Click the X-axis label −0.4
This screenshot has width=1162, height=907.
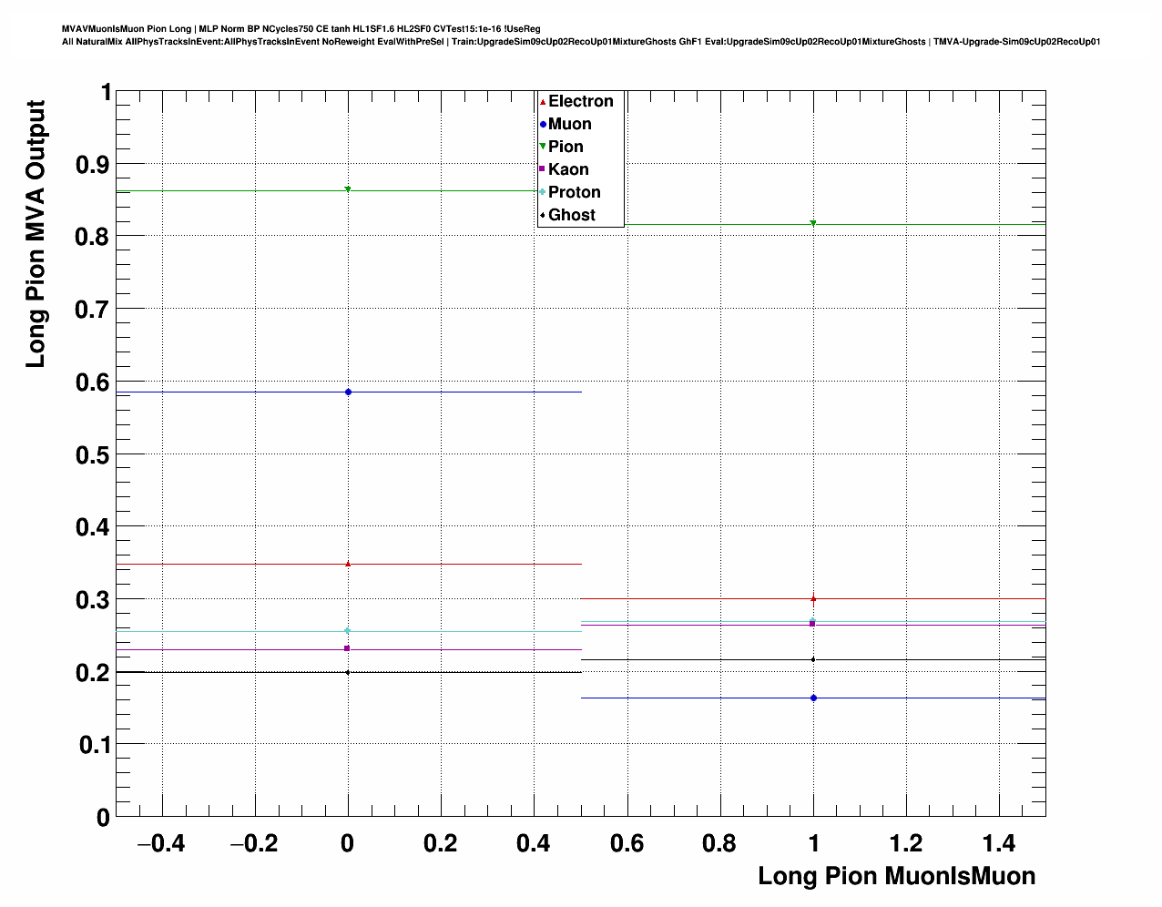(x=161, y=843)
